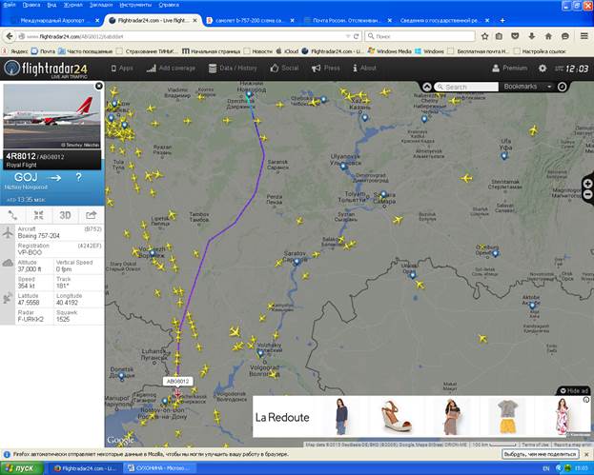This screenshot has width=594, height=475.
Task: Open the settings gear icon
Action: pyautogui.click(x=543, y=69)
